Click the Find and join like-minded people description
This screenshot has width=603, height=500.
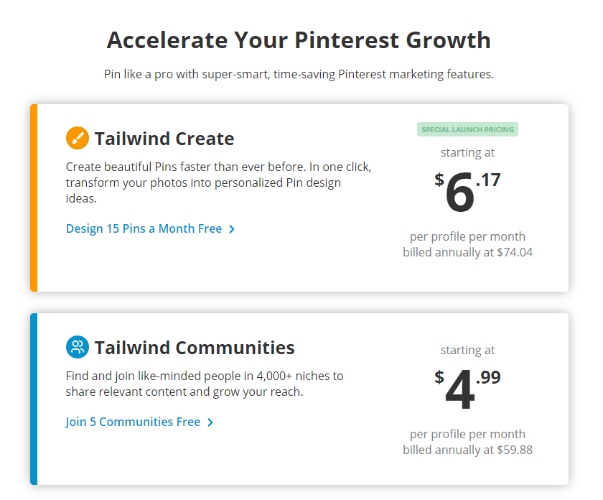point(205,384)
